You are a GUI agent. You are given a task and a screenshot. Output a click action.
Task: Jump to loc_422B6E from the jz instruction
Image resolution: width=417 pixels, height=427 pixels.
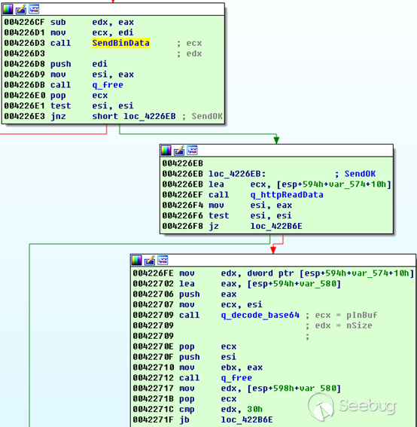[276, 226]
